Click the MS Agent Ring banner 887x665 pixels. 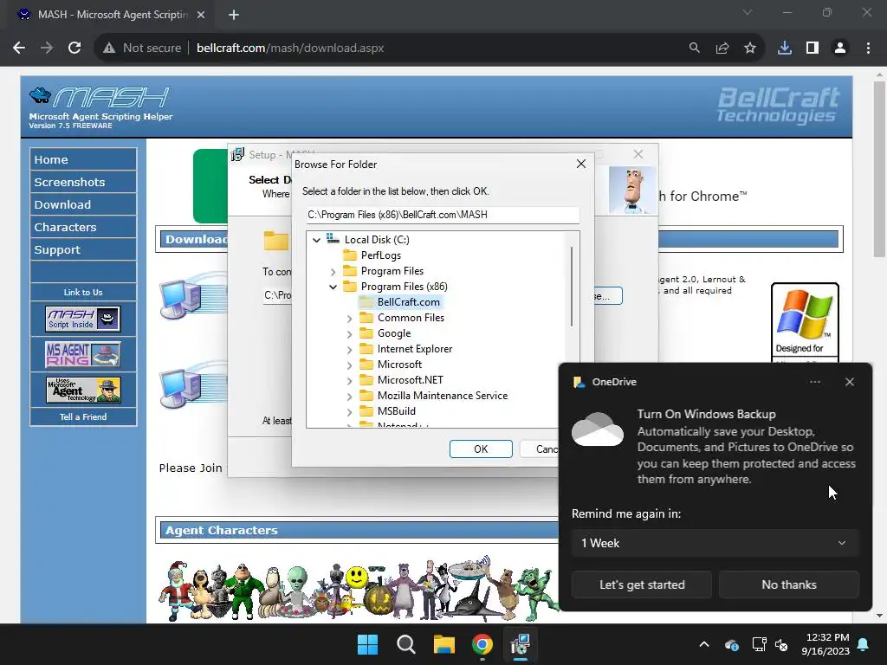click(x=82, y=354)
